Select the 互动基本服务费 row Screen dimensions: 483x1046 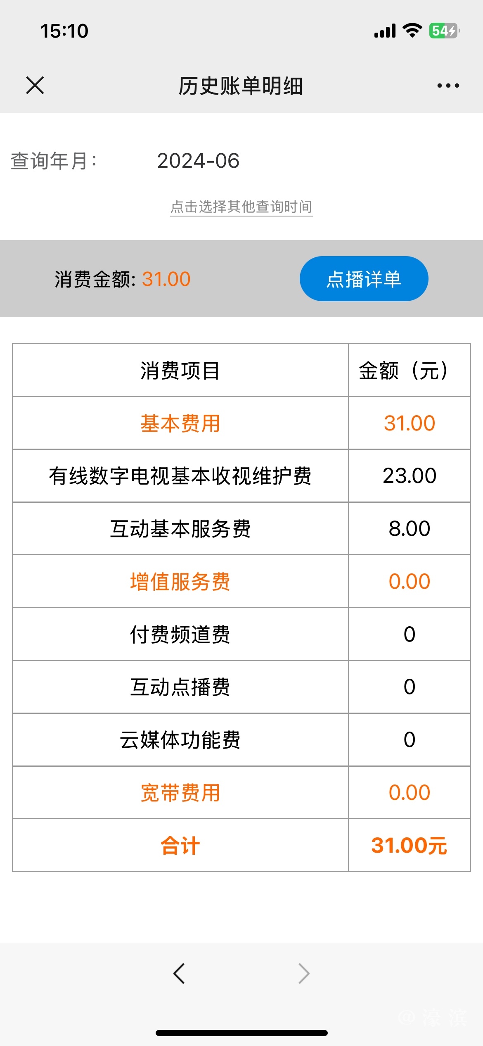tap(180, 529)
